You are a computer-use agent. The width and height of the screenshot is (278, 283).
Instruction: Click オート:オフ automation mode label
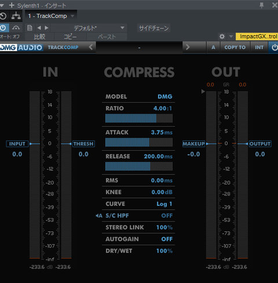(x=10, y=37)
